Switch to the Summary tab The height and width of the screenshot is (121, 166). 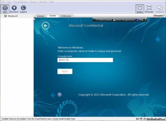click(x=41, y=16)
